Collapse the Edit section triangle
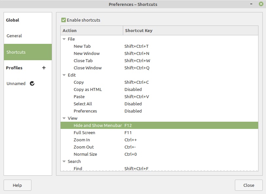 pos(64,75)
